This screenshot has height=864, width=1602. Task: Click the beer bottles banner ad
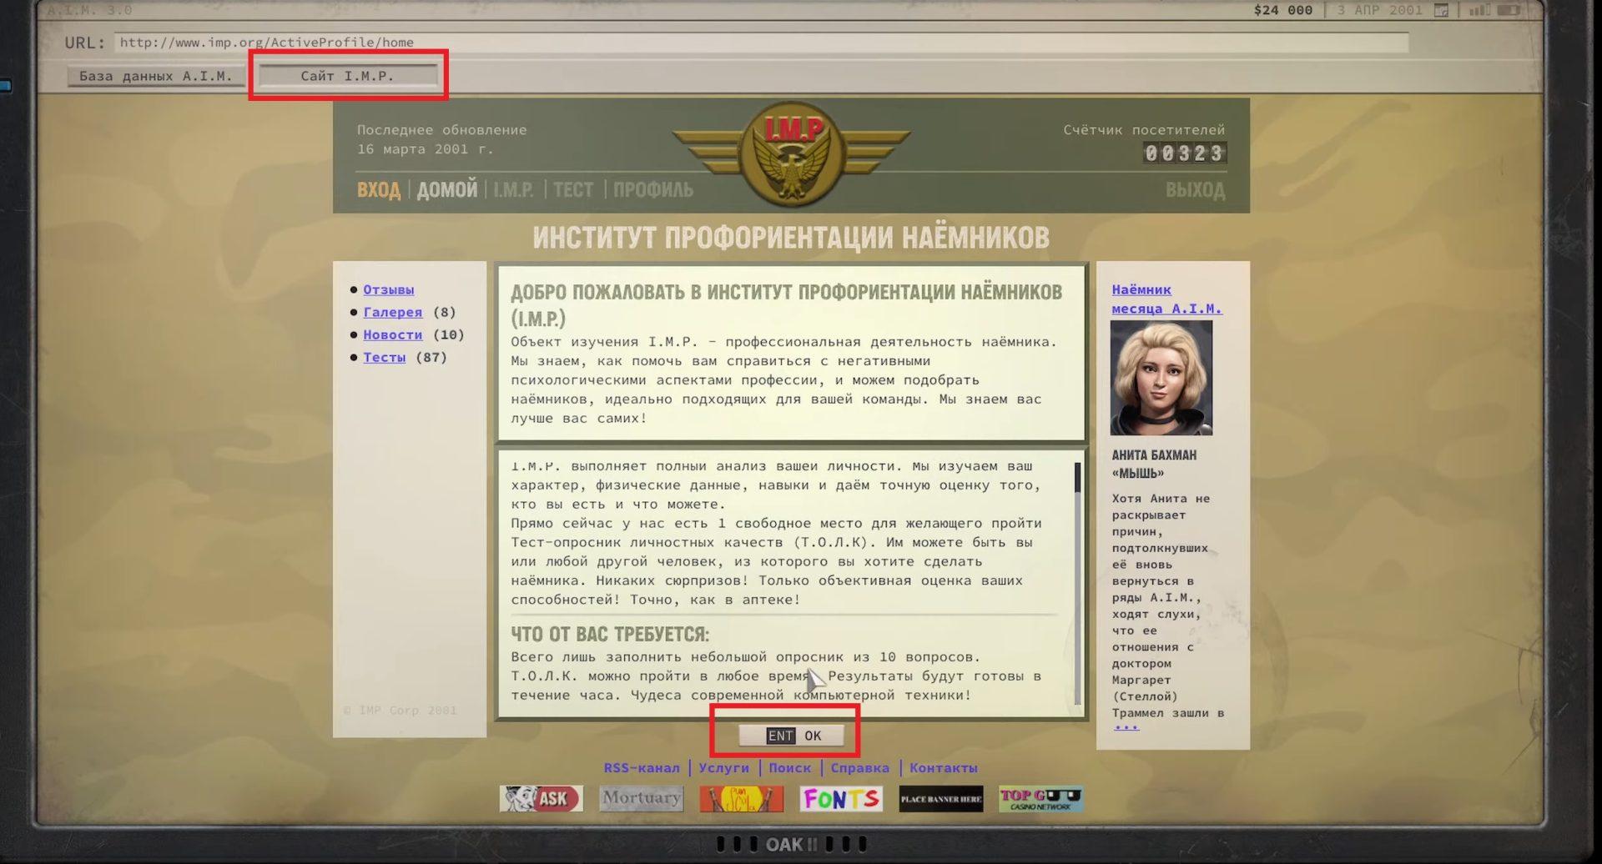pyautogui.click(x=741, y=799)
